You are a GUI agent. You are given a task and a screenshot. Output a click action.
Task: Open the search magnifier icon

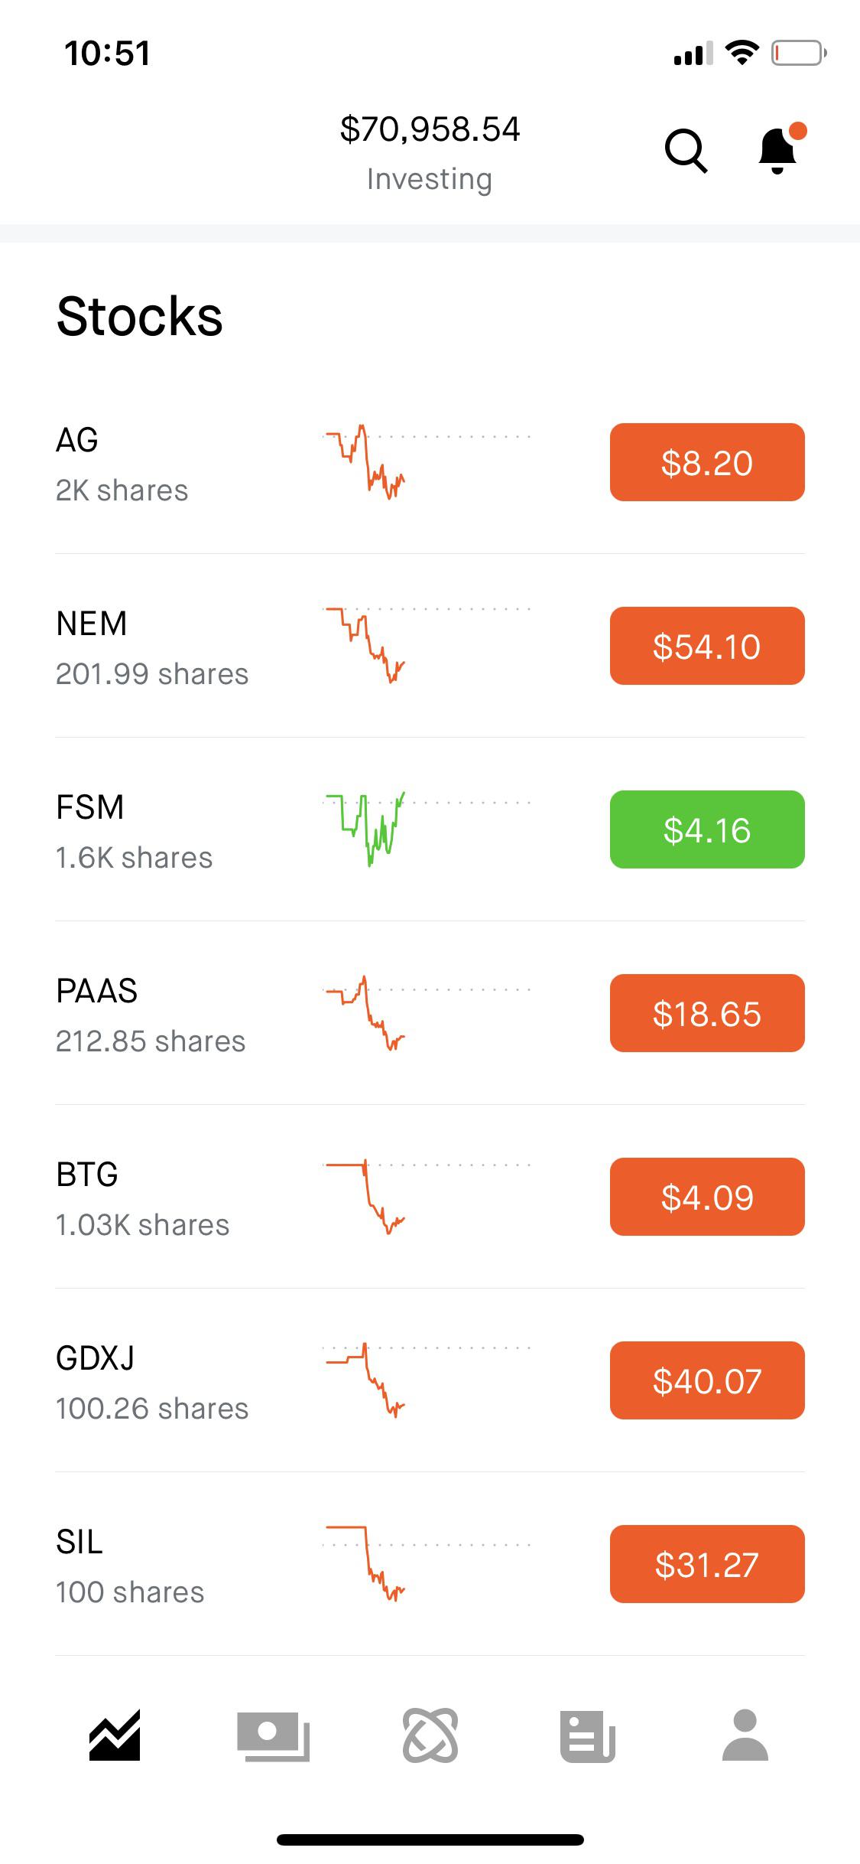coord(686,151)
